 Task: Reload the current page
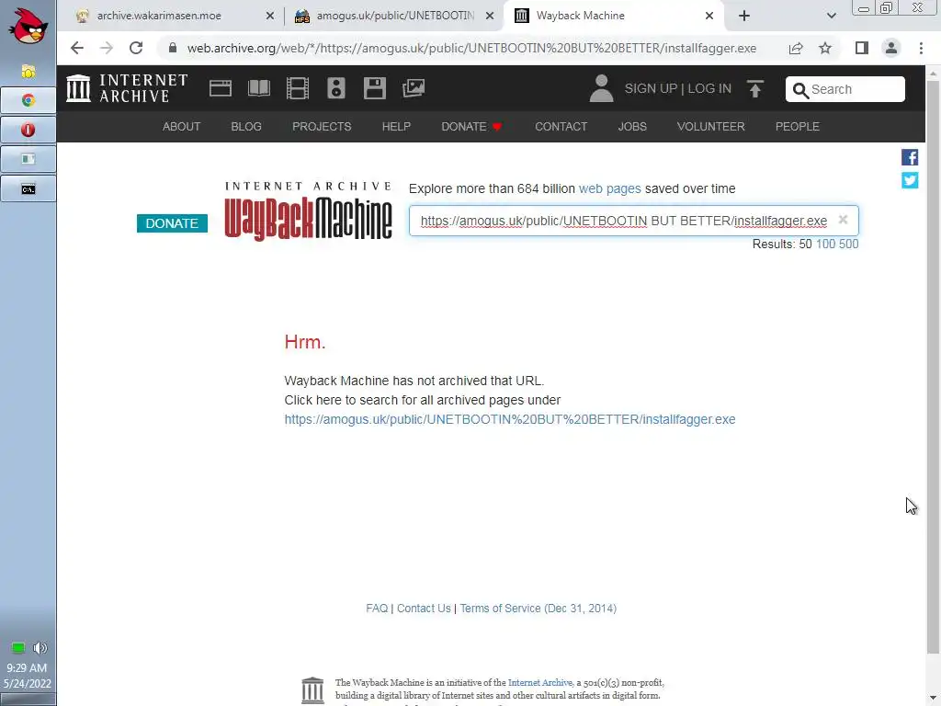pyautogui.click(x=136, y=48)
